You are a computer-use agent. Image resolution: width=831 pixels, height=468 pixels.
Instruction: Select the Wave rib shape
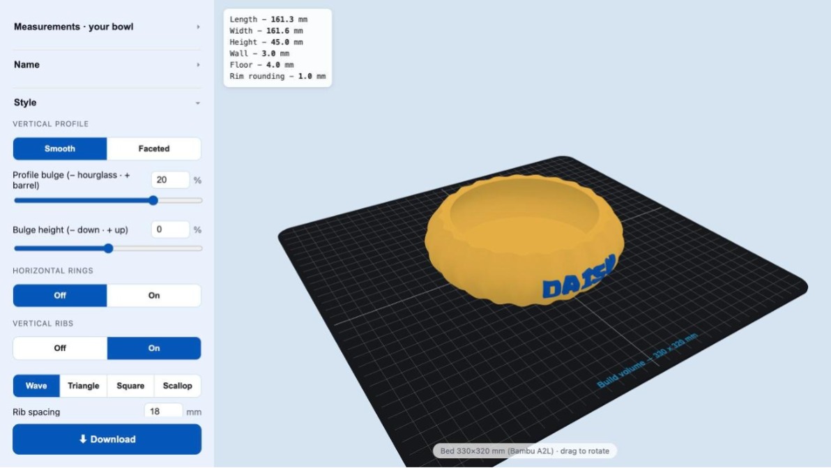(36, 386)
